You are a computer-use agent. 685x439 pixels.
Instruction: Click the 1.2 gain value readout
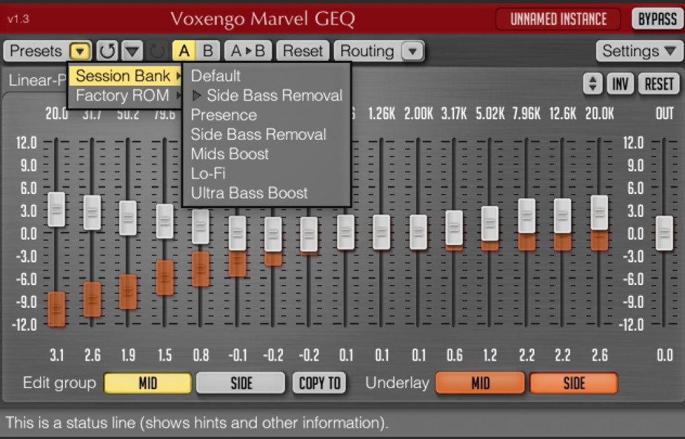(x=490, y=355)
